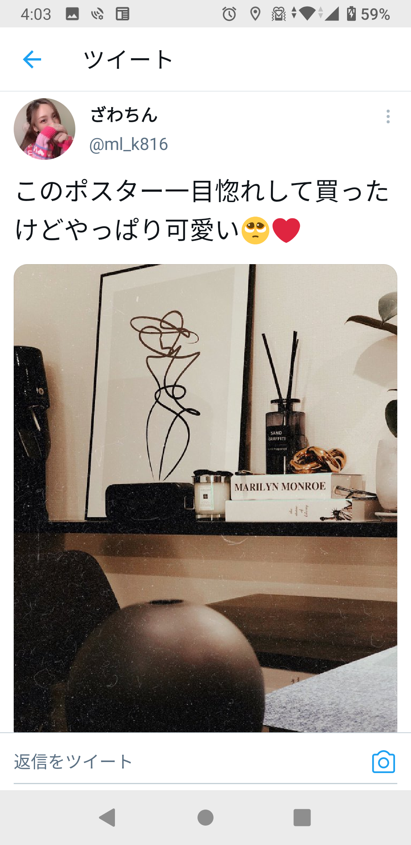The height and width of the screenshot is (845, 411).
Task: Tap the ツイート page title
Action: click(128, 60)
